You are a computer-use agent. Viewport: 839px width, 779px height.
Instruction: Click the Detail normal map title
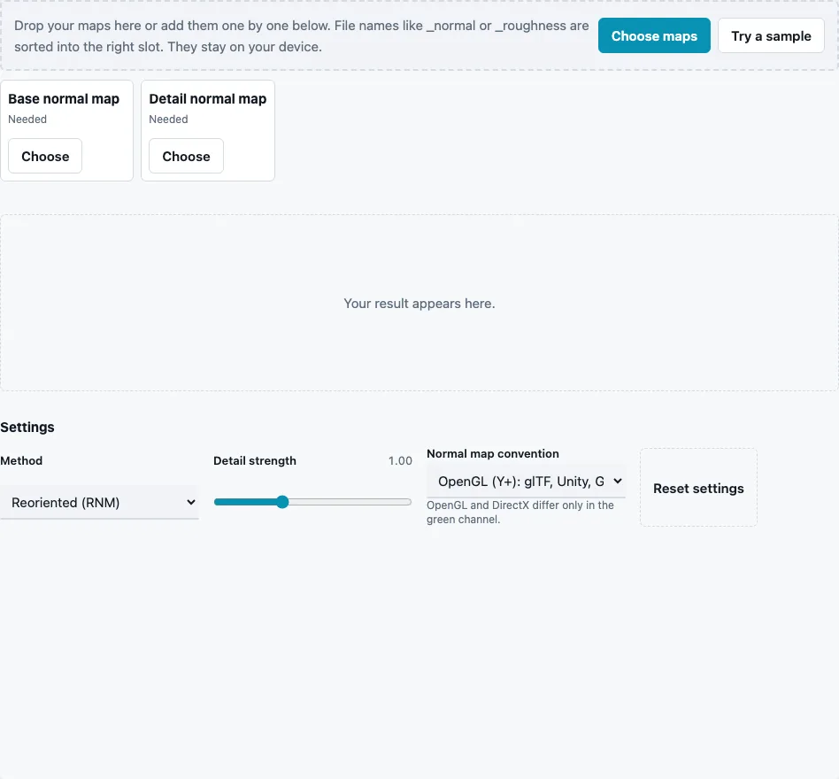click(208, 99)
